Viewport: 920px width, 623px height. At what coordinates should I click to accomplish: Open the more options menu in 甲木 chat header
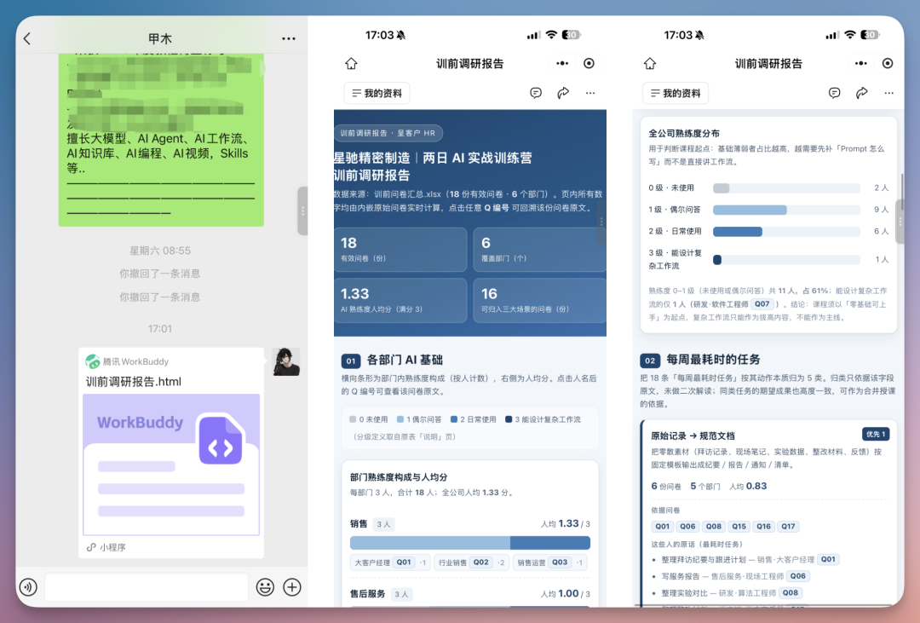288,38
